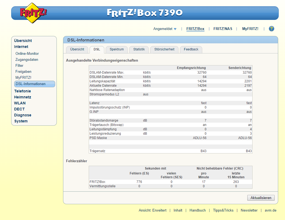Expand Heimnetz in the sidebar

(x=23, y=97)
